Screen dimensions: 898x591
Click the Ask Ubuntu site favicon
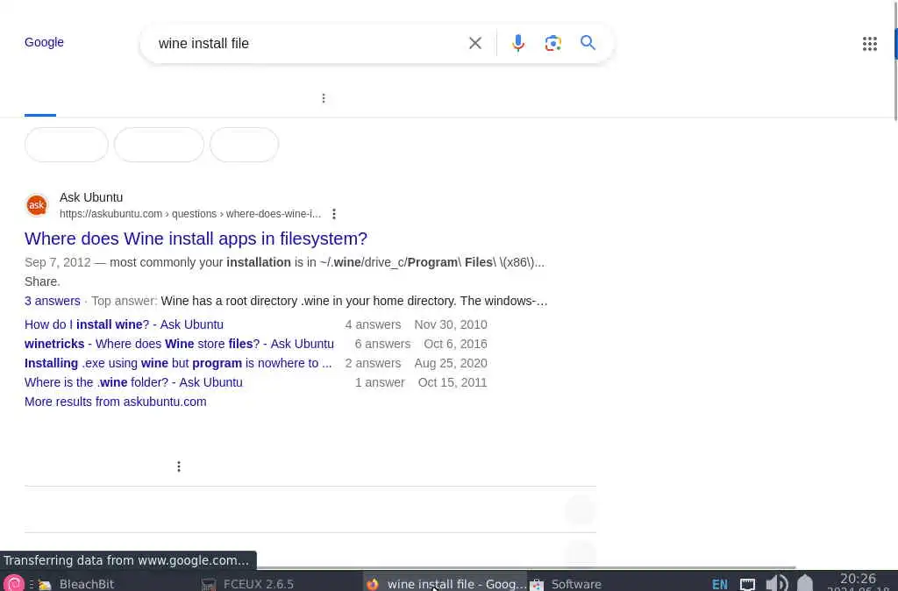click(x=37, y=205)
